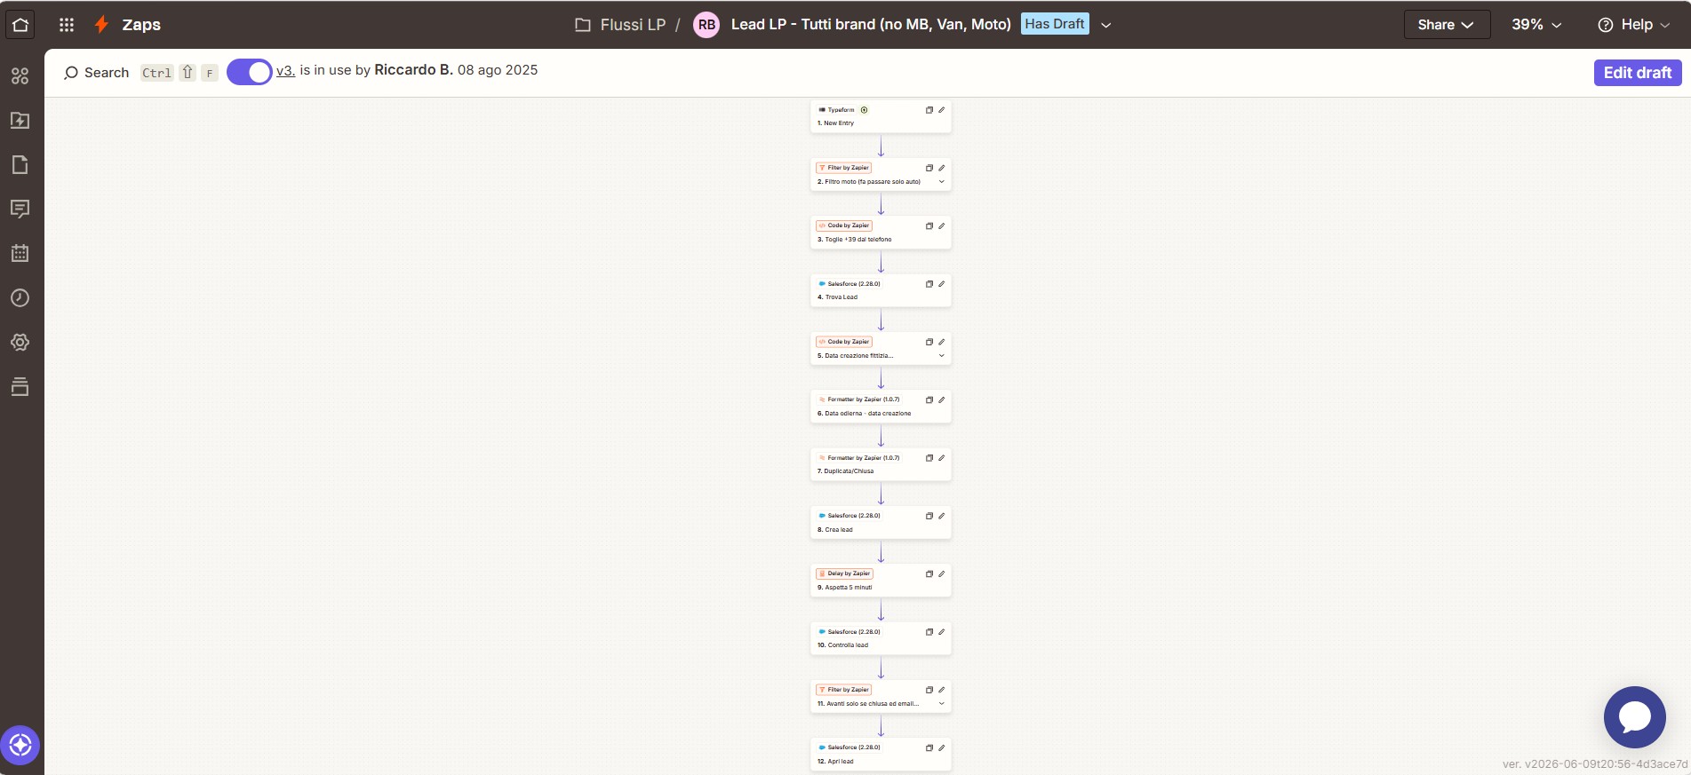Click the '7. Duplicata/Chiusa' step title
Image resolution: width=1691 pixels, height=775 pixels.
coord(845,471)
